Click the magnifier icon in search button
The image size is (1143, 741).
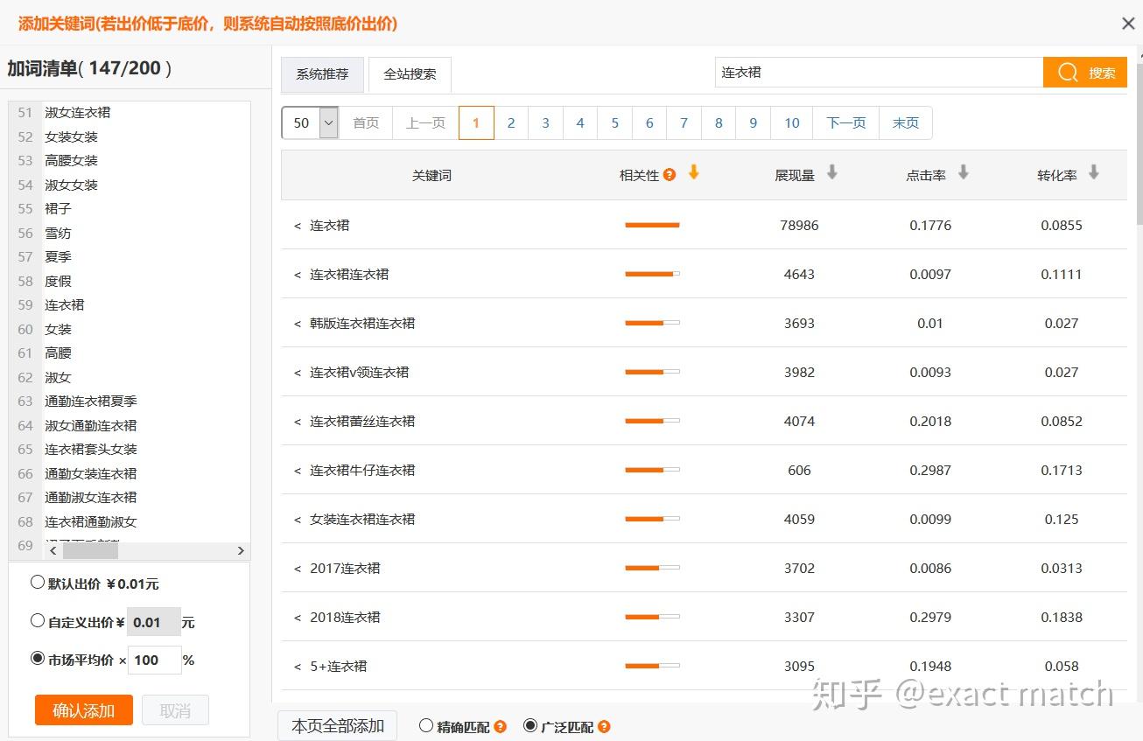(1068, 73)
